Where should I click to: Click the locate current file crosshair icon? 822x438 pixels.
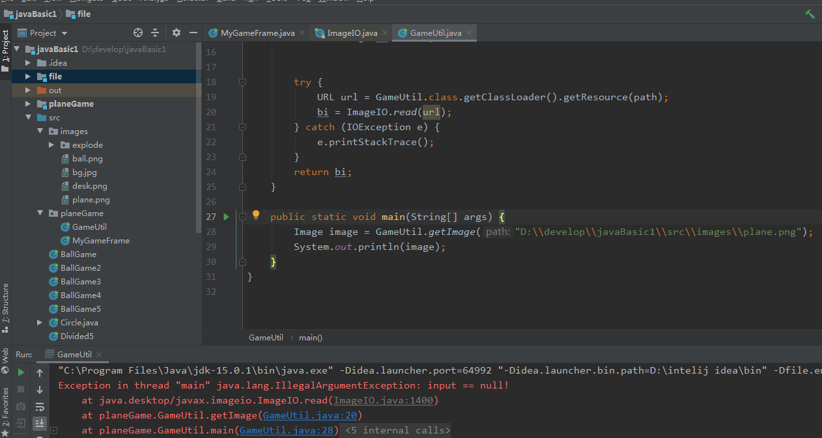tap(138, 33)
